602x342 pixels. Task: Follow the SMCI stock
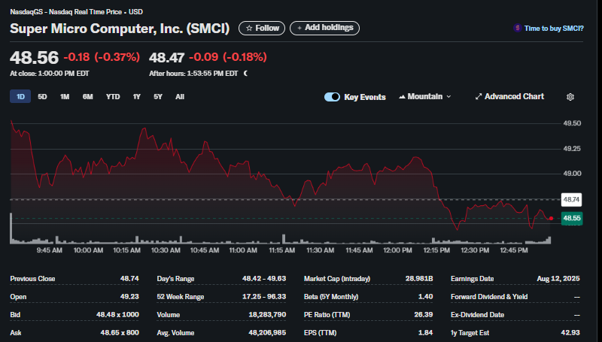[x=262, y=28]
